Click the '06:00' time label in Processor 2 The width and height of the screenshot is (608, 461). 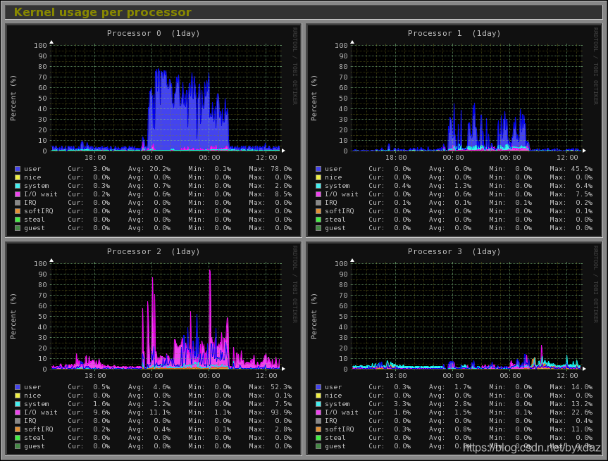tap(209, 375)
